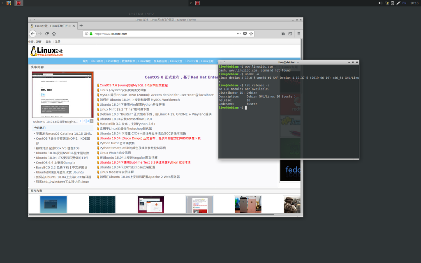Open the first image thumbnail under 图片内容
Image resolution: width=421 pixels, height=263 pixels.
point(53,204)
